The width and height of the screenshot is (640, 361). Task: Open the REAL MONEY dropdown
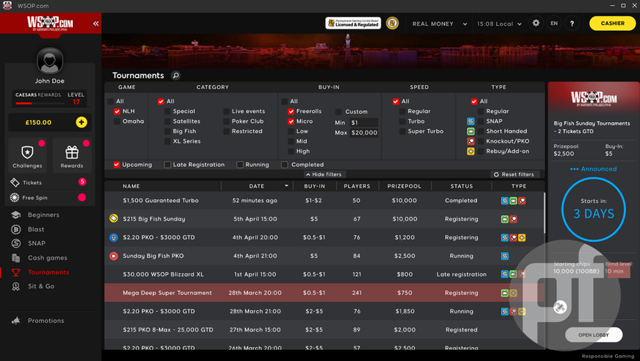(440, 24)
